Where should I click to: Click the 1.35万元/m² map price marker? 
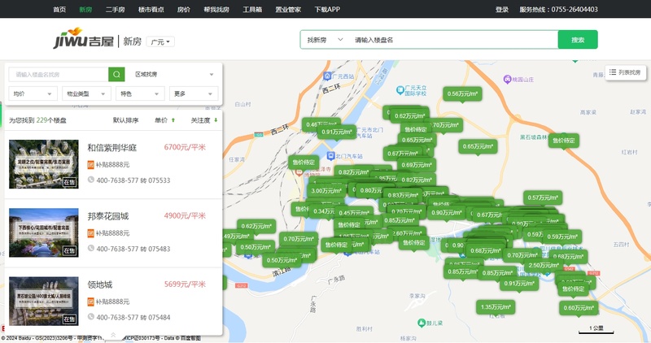[495, 306]
